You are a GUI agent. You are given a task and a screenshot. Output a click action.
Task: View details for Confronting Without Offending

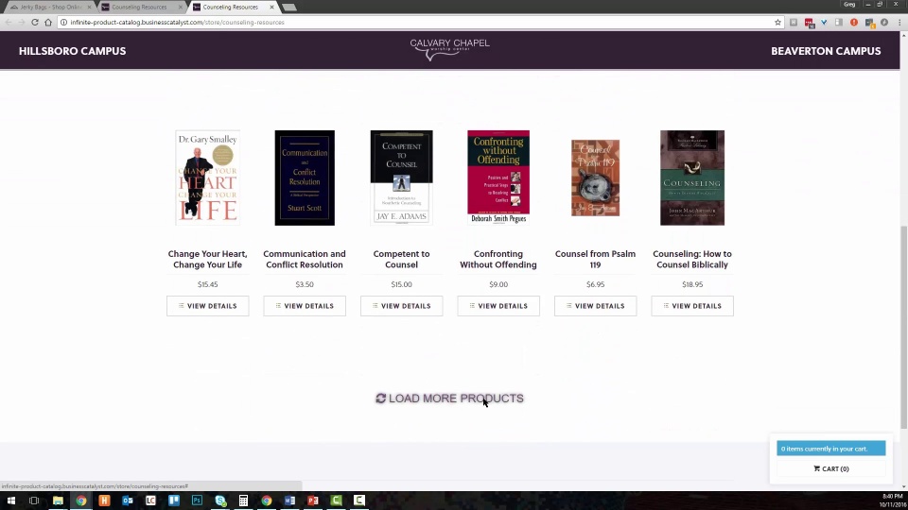[x=498, y=306]
